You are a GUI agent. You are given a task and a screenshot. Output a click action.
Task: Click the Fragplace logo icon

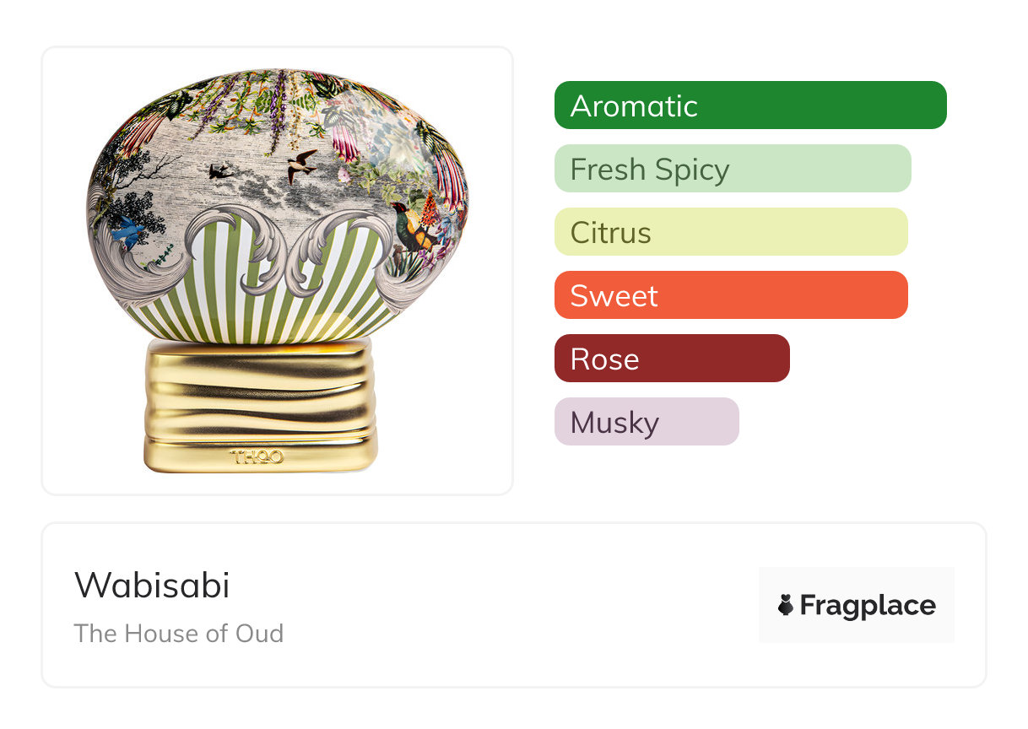click(x=786, y=605)
